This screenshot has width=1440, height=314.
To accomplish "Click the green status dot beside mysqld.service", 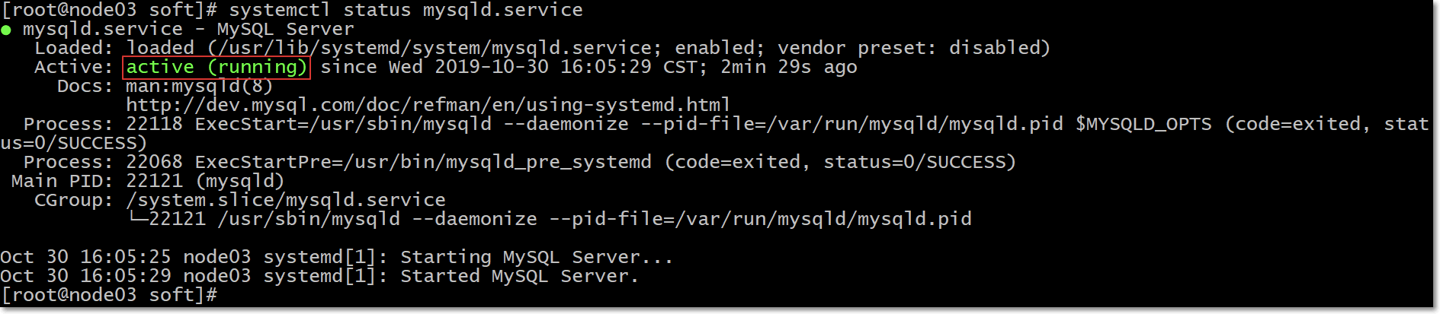I will (6, 30).
